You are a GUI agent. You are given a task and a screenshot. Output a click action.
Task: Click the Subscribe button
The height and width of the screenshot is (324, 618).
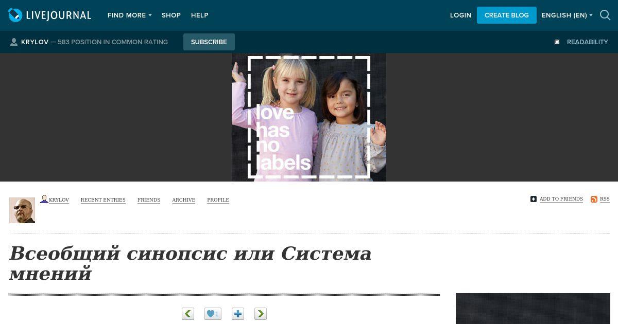209,42
